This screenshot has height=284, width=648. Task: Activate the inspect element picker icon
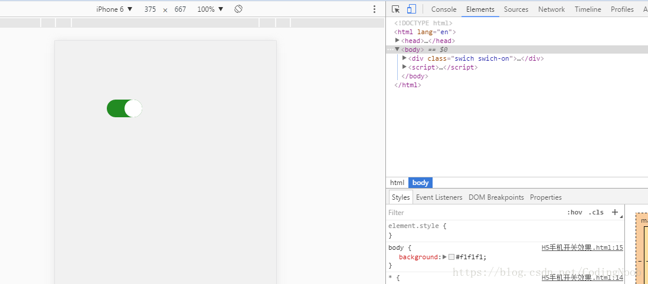tap(395, 9)
